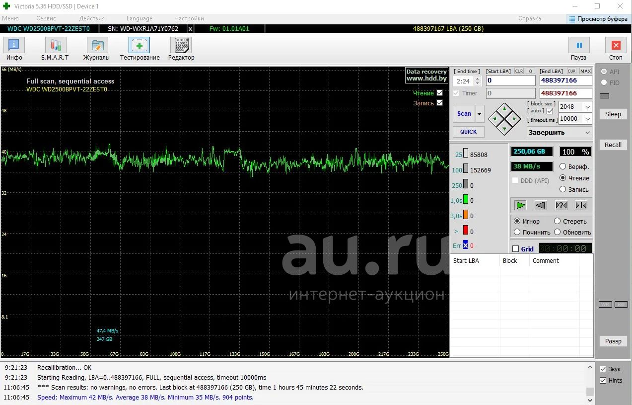The width and height of the screenshot is (632, 405).
Task: Click the down arrow of the navigation diamond
Action: coord(504,129)
